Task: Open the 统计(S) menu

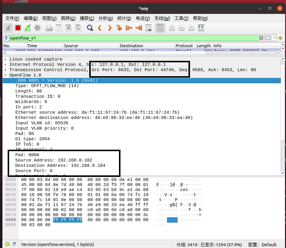Action: pyautogui.click(x=124, y=18)
